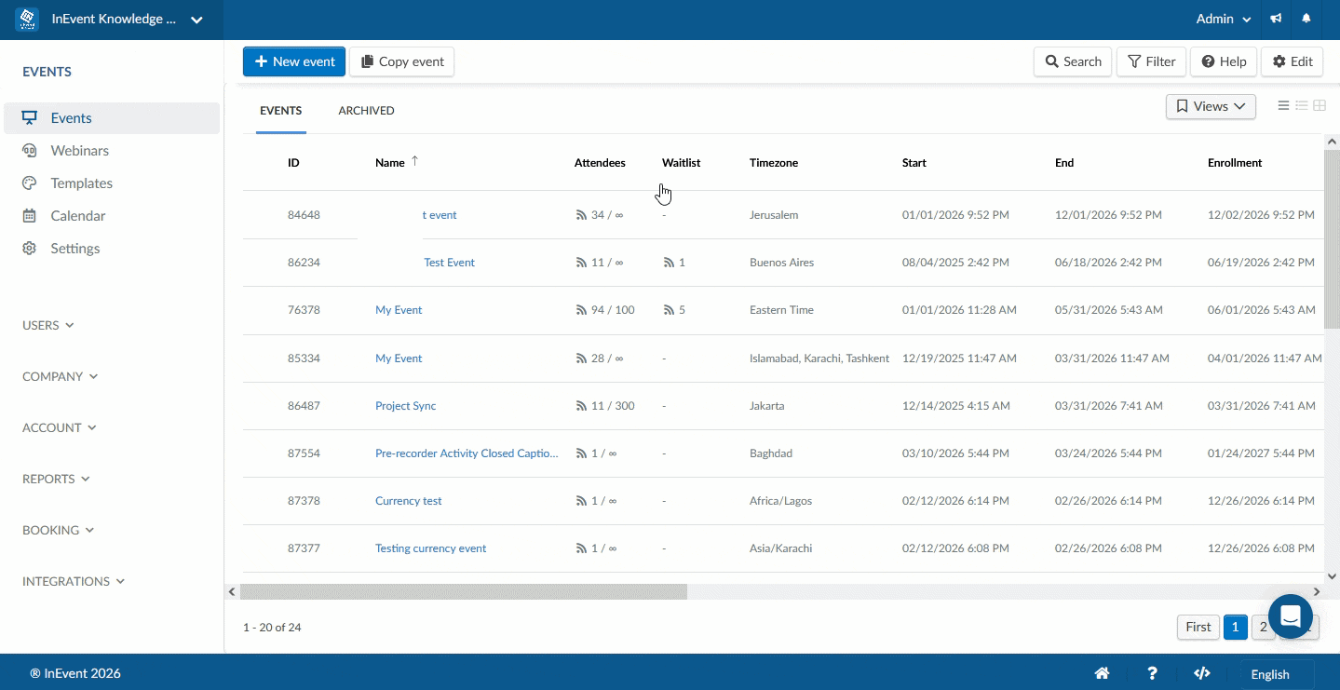Viewport: 1340px width, 690px height.
Task: Open the Project Sync event
Action: pyautogui.click(x=405, y=406)
